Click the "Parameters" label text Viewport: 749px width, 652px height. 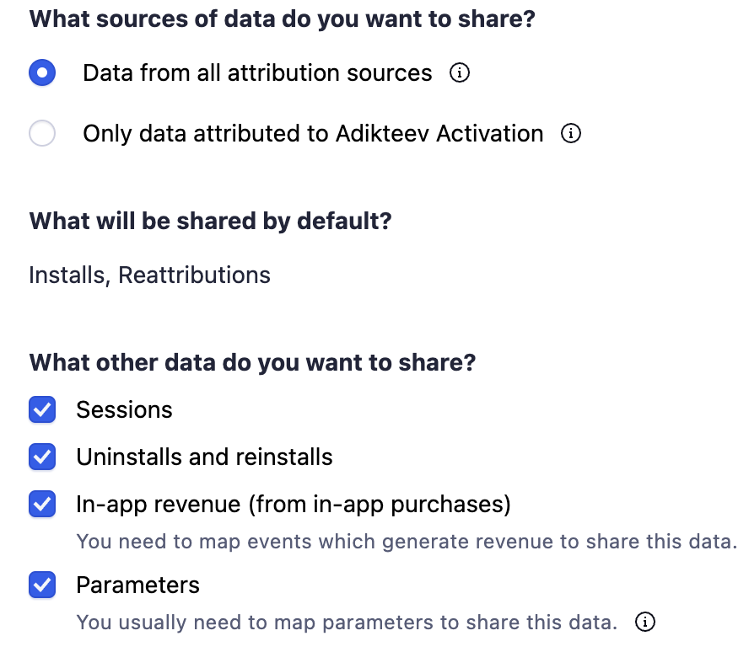pos(137,585)
